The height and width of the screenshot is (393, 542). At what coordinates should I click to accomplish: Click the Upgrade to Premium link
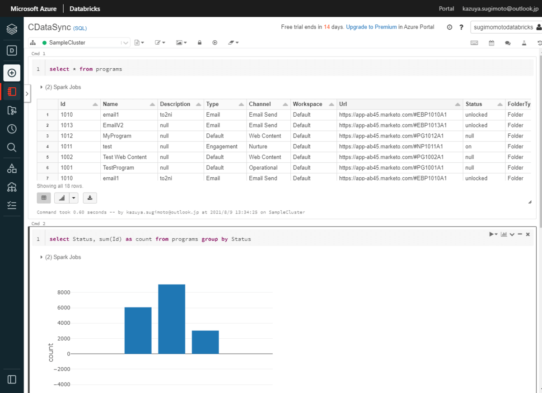pyautogui.click(x=371, y=27)
